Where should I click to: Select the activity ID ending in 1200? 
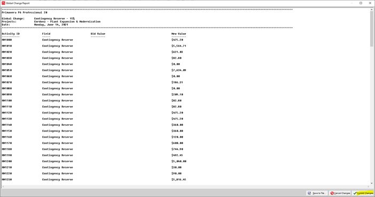coord(7,161)
